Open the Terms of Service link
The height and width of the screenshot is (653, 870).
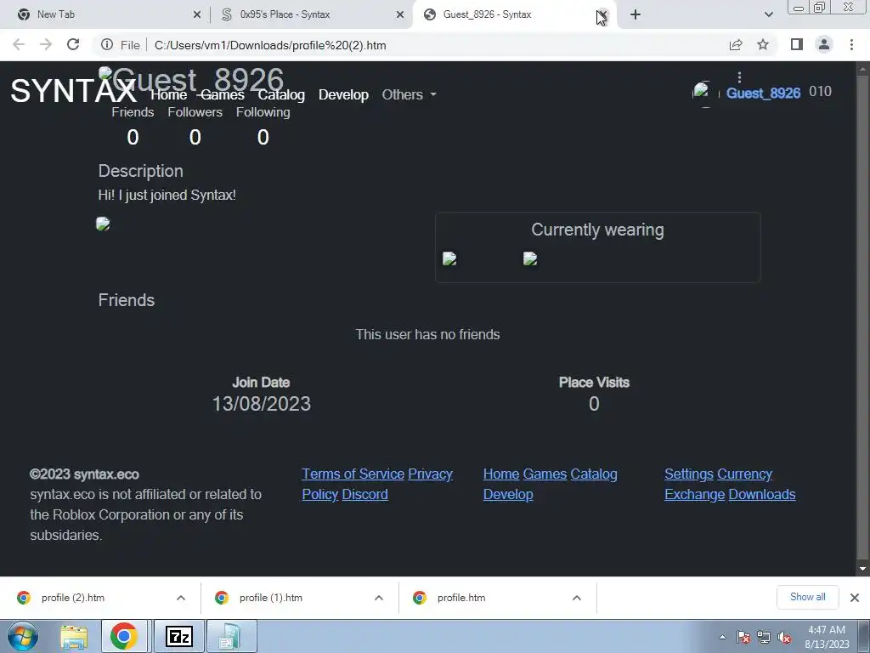click(x=353, y=474)
